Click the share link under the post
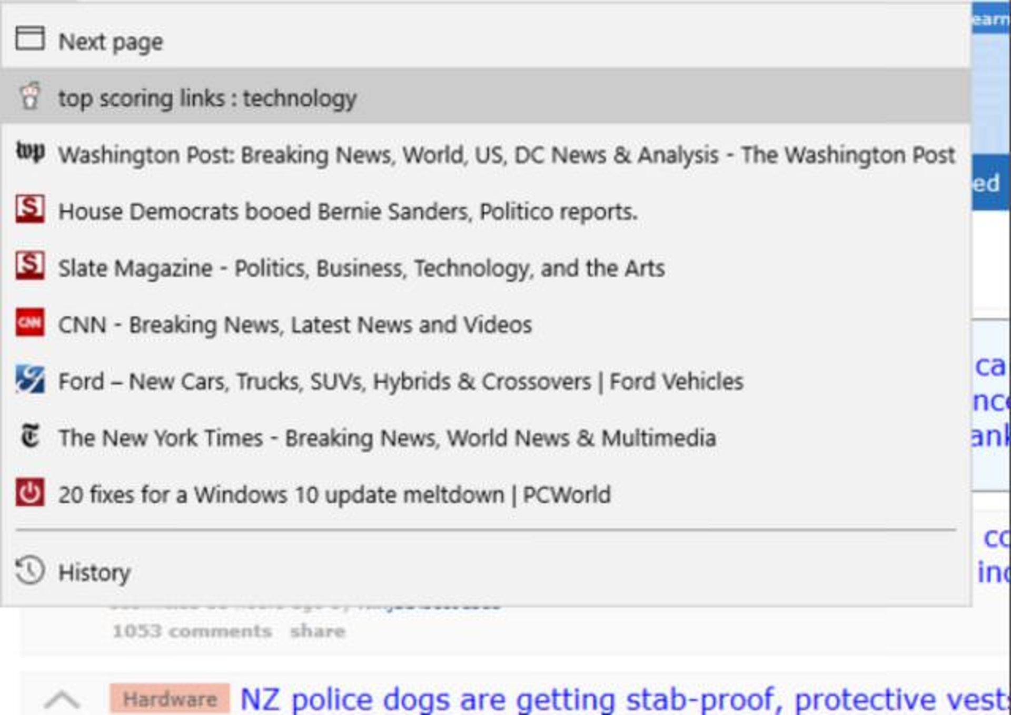 point(318,631)
